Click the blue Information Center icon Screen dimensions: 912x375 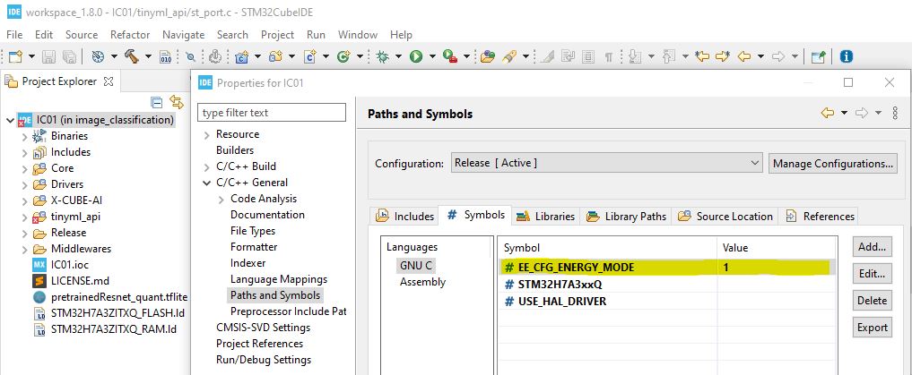point(847,56)
